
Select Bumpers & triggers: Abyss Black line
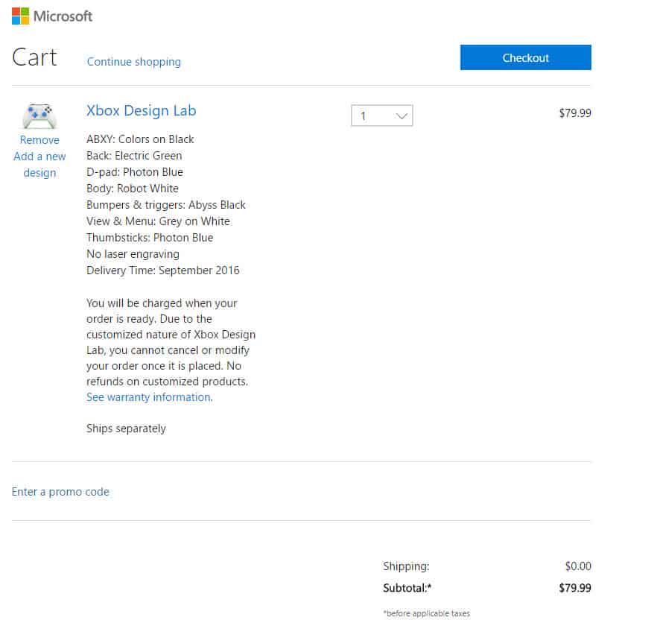(166, 205)
